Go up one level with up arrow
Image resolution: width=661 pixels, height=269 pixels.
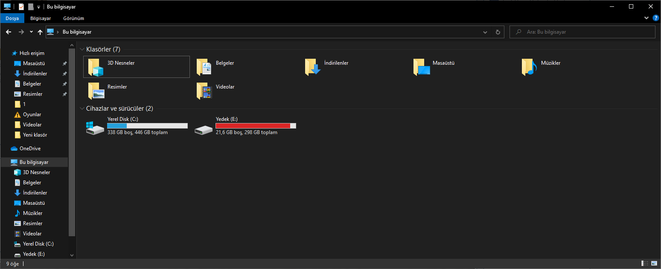pos(40,32)
